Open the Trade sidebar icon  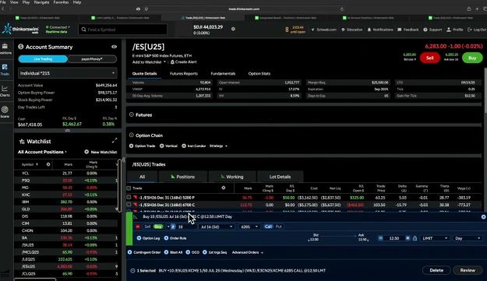pos(5,69)
